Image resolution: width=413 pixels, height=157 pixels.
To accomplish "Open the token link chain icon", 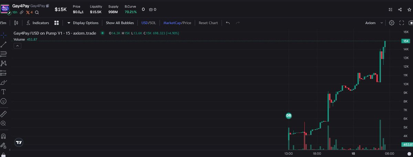I will point(22,12).
